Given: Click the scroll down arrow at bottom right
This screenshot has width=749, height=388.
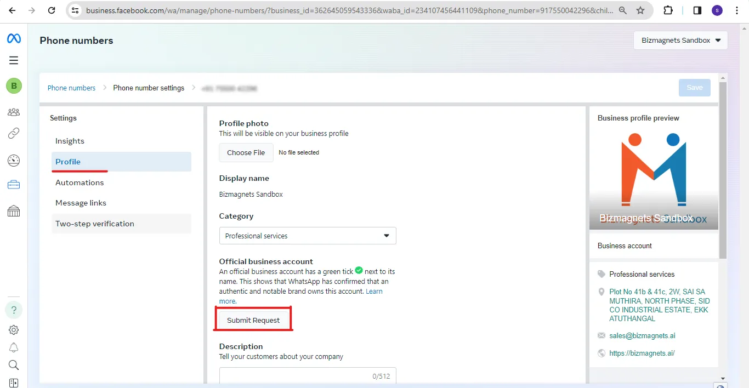Looking at the screenshot, I should click(x=723, y=378).
